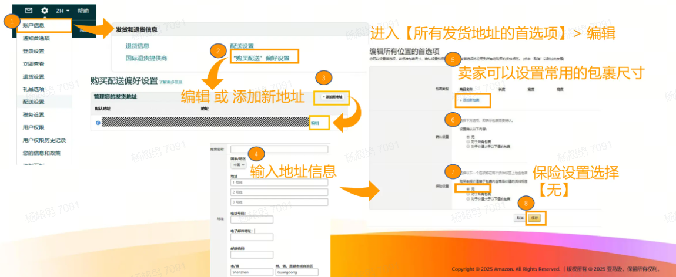Open the "购买配送" 偏好设置 link

[x=261, y=57]
